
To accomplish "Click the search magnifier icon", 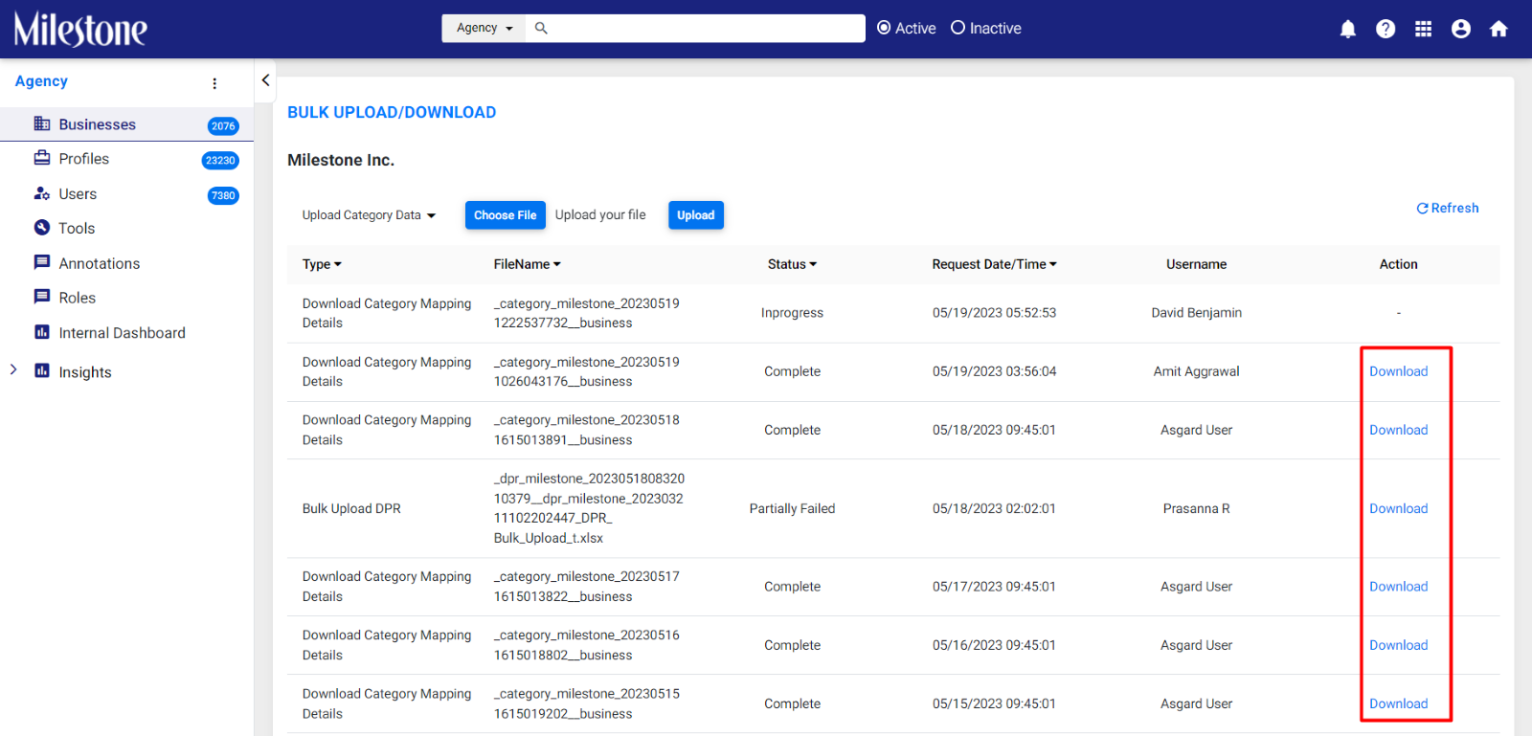I will coord(541,28).
